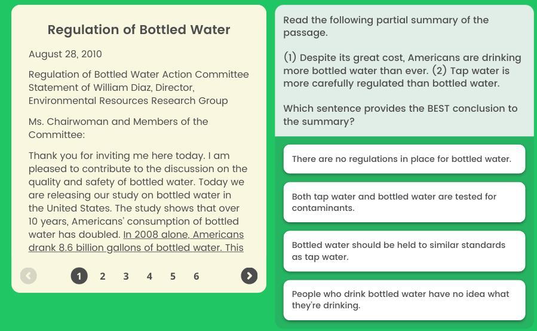Open passage page 3
537x331 pixels.
point(126,276)
